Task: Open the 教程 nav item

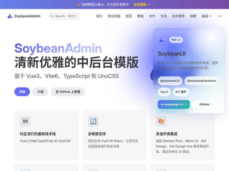Action: click(x=140, y=16)
